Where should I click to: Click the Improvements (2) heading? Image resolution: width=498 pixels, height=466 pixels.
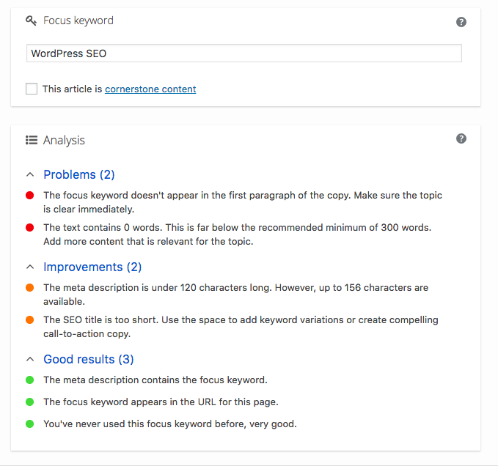[92, 267]
